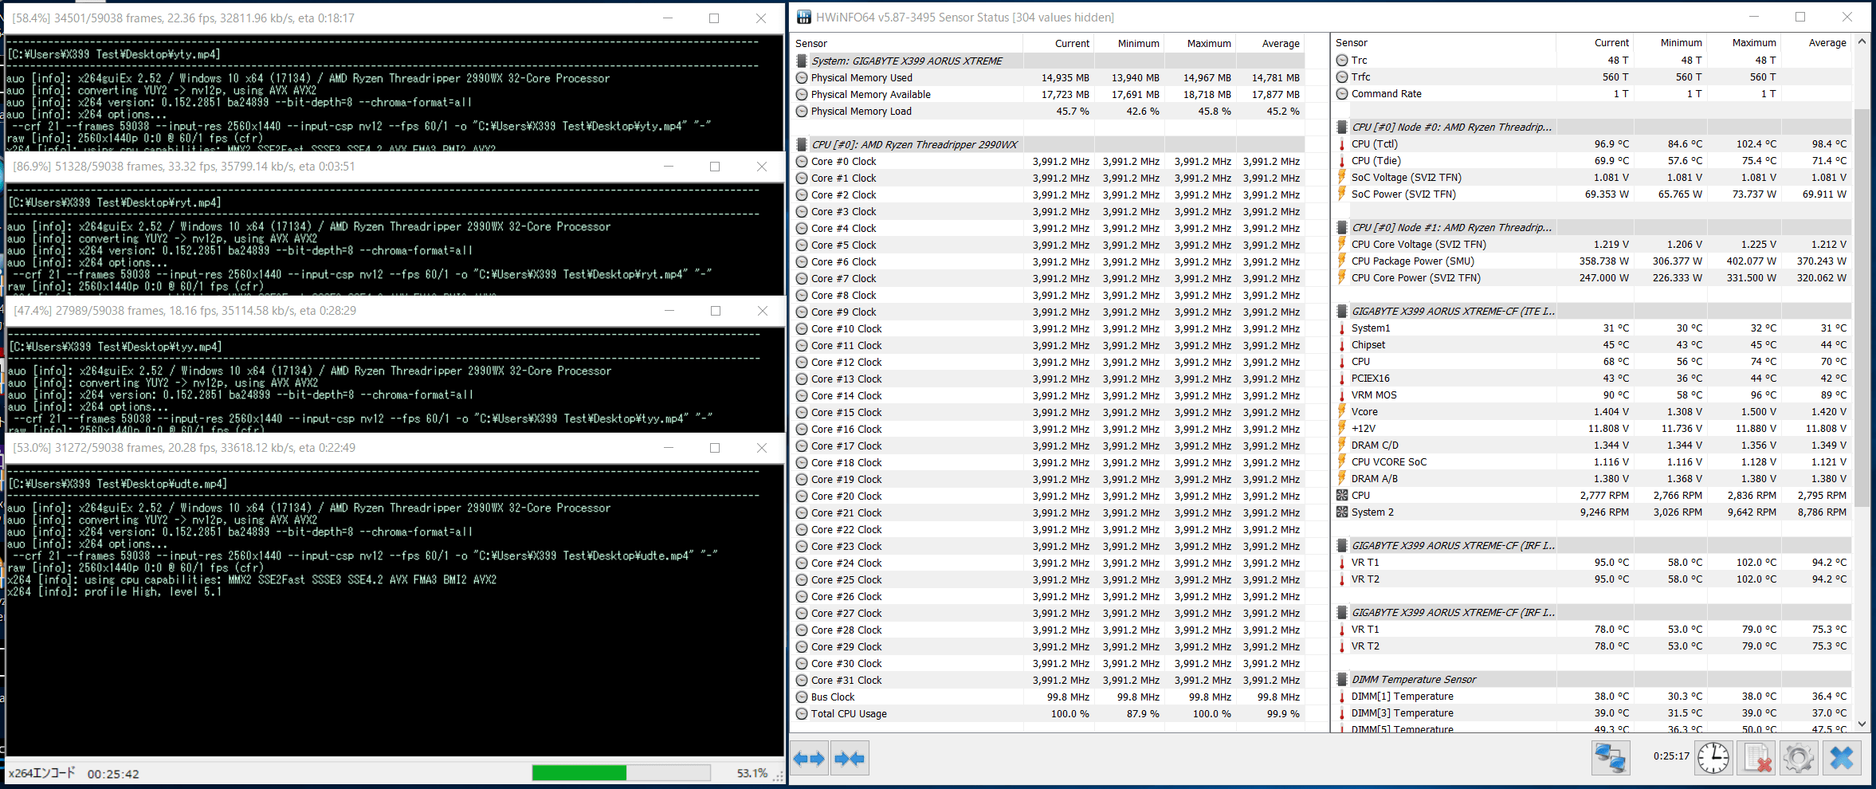Click lightning icon beside CPU Package Power (SMU)
Viewport: 1876px width, 789px height.
click(x=1342, y=261)
